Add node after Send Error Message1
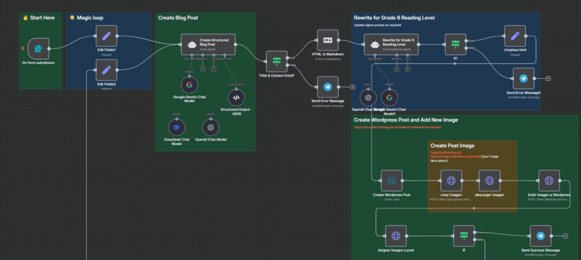The height and width of the screenshot is (260, 581). 548,78
